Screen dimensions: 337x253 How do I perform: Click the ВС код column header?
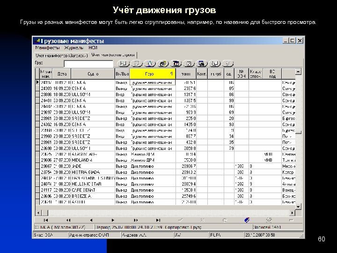[272, 74]
